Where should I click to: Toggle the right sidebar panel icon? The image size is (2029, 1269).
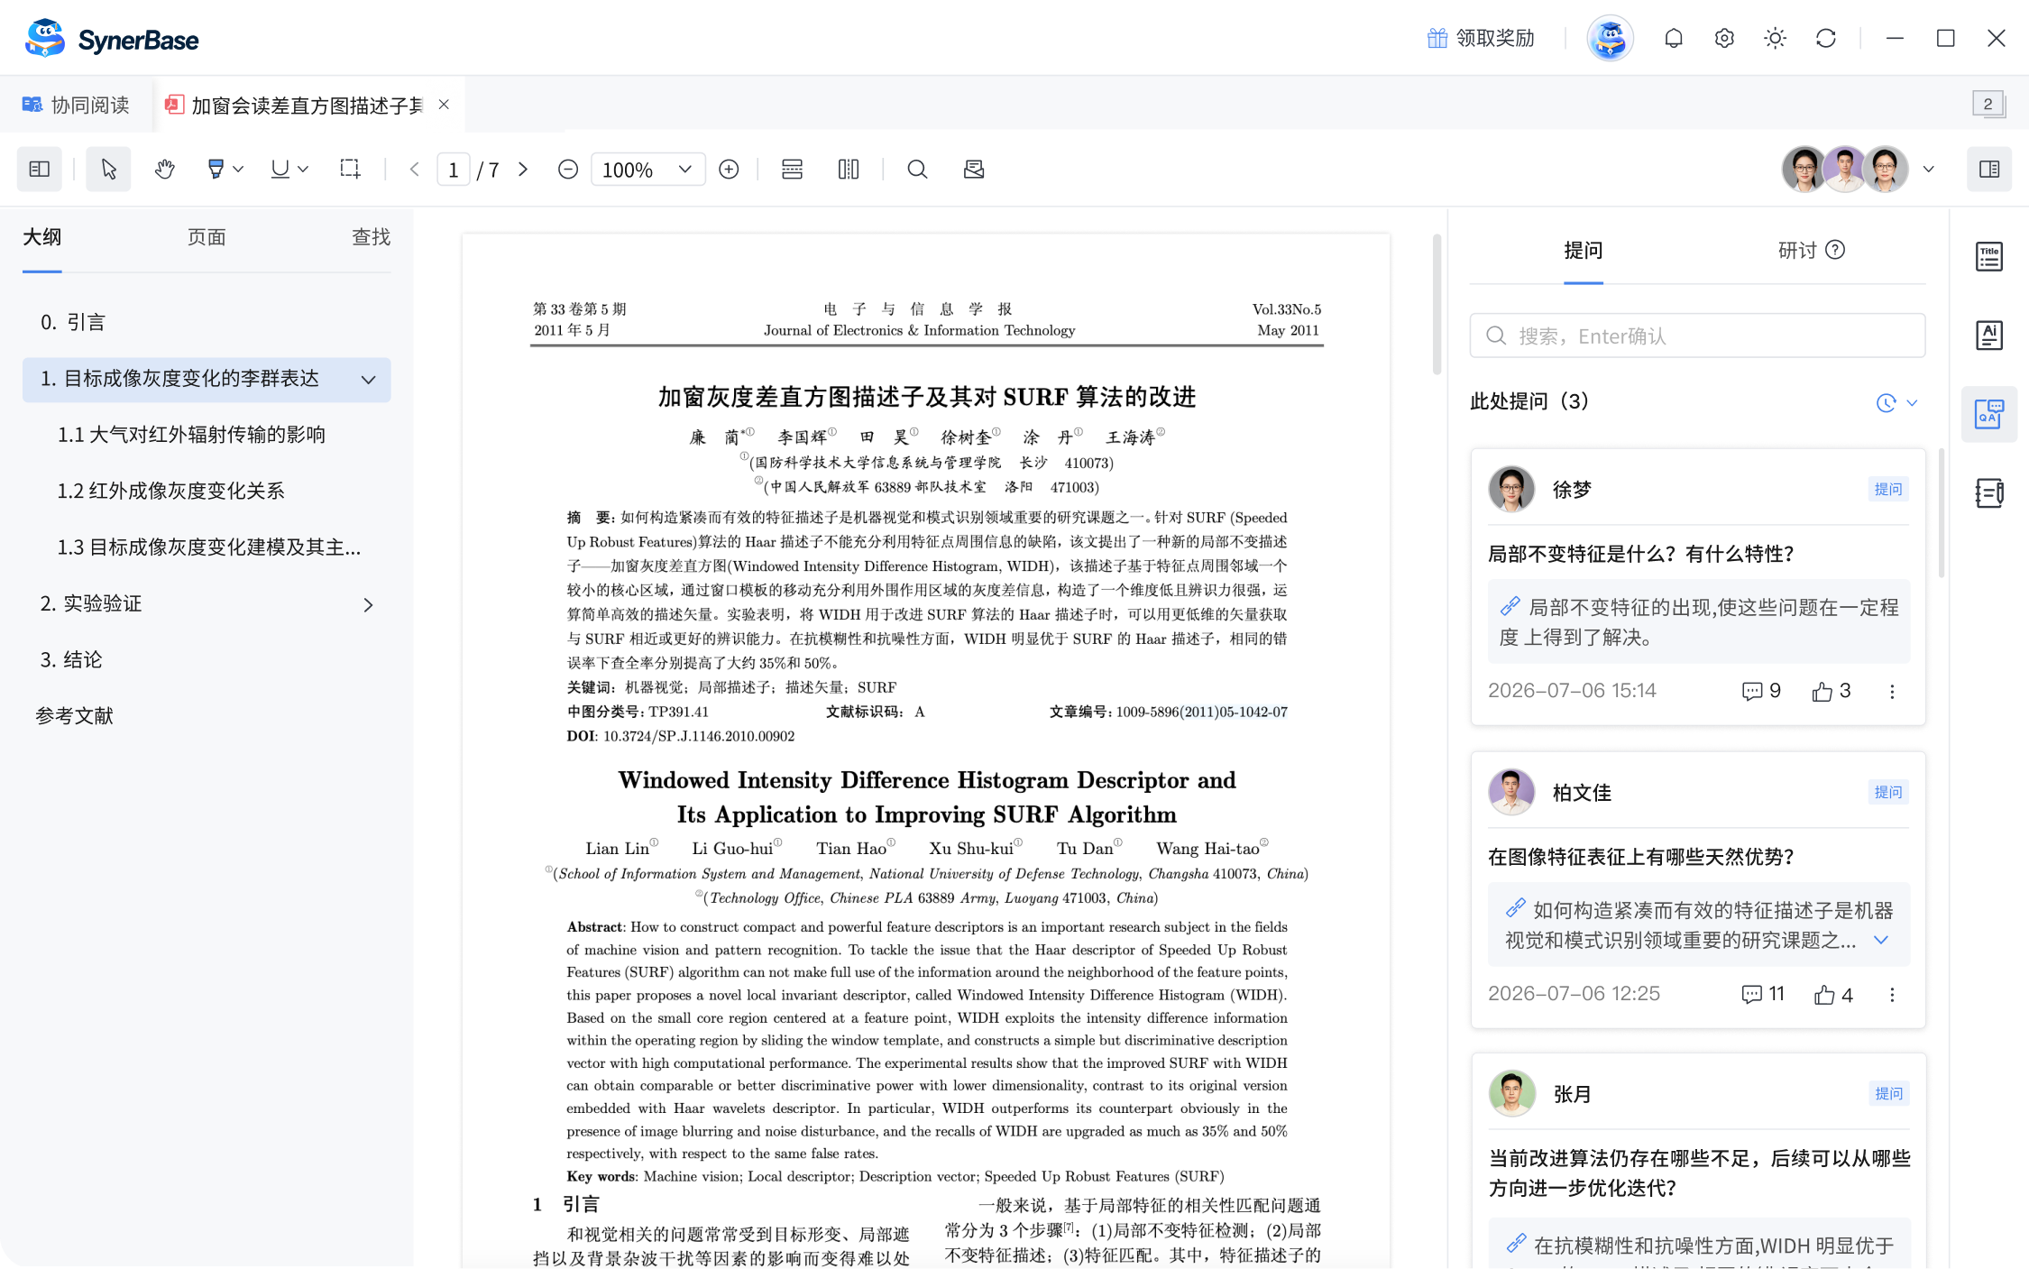tap(1989, 170)
